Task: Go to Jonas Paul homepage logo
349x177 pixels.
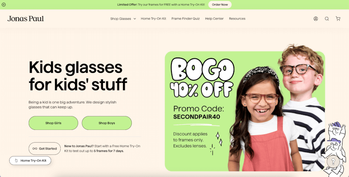Action: tap(26, 19)
